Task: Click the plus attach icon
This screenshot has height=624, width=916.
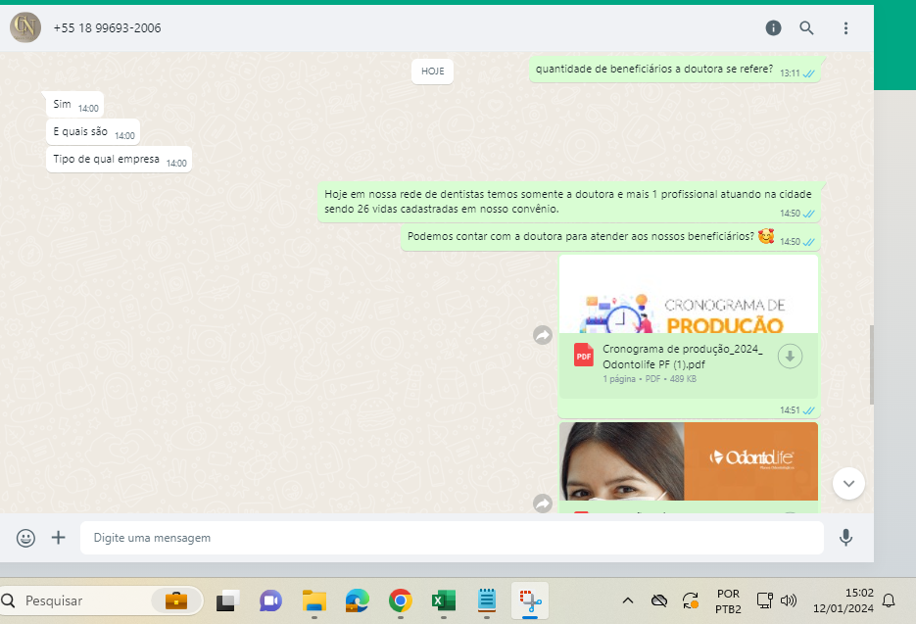Action: click(x=58, y=538)
